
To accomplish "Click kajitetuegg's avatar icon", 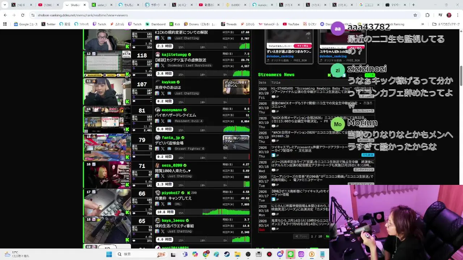I will pos(158,55).
